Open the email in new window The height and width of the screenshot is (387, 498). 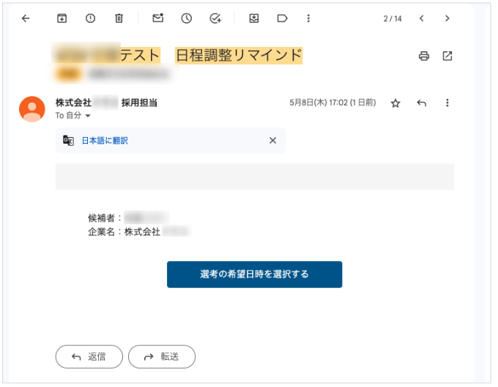(447, 56)
